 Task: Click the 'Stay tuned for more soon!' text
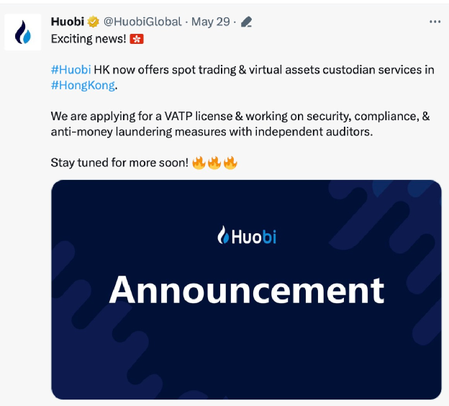click(x=119, y=163)
